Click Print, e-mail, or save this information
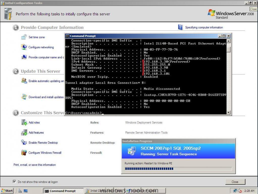 click(35, 165)
